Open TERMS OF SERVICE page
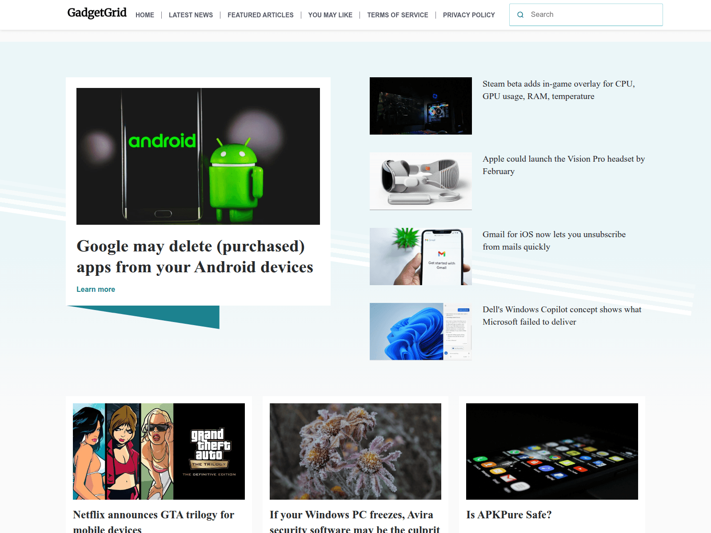This screenshot has width=711, height=533. point(398,15)
